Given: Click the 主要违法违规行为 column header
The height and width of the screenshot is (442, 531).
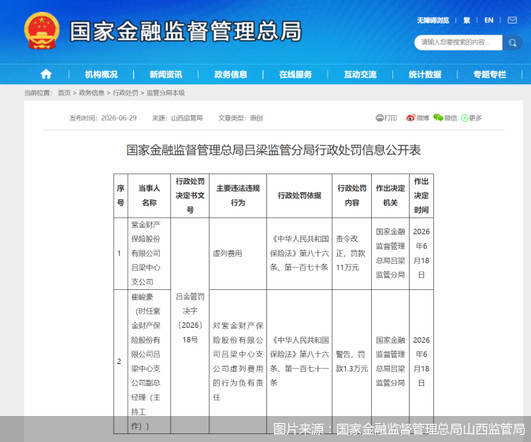Looking at the screenshot, I should coord(238,195).
